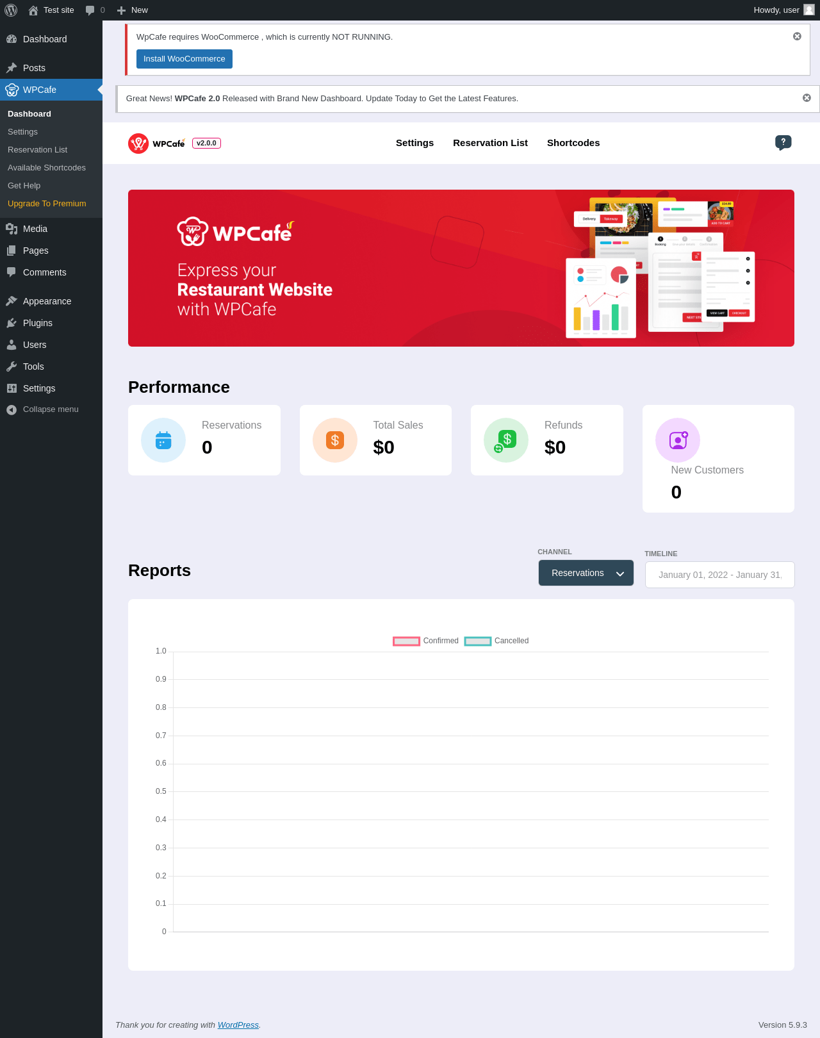Viewport: 820px width, 1038px height.
Task: Open Reservation List in WPCafe header
Action: point(490,143)
